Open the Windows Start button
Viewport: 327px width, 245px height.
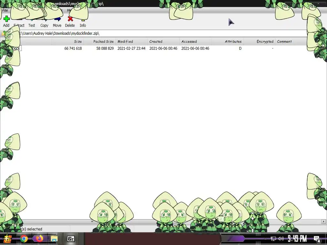pyautogui.click(x=8, y=239)
